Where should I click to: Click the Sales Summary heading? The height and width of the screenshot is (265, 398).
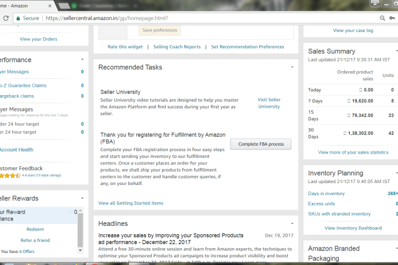click(332, 51)
